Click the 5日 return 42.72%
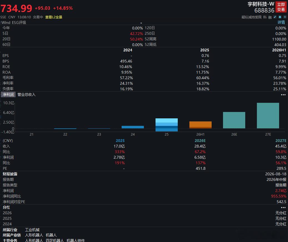This screenshot has width=288, height=242. click(x=136, y=34)
